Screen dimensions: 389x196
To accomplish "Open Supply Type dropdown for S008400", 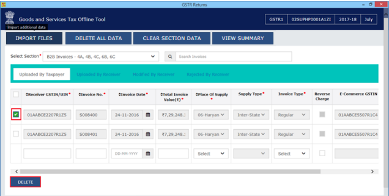I will click(x=251, y=115).
